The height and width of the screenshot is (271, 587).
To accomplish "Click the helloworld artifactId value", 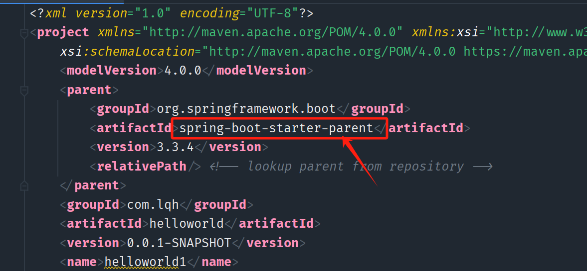I will click(187, 224).
